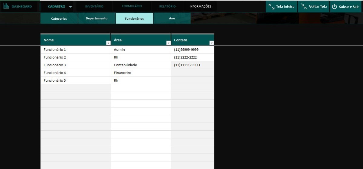
Task: Select the Funcionário 1 name cell
Action: click(x=76, y=50)
